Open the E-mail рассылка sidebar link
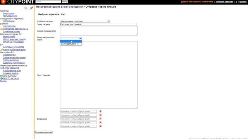Viewport: 248px width, 139px height. [11, 68]
